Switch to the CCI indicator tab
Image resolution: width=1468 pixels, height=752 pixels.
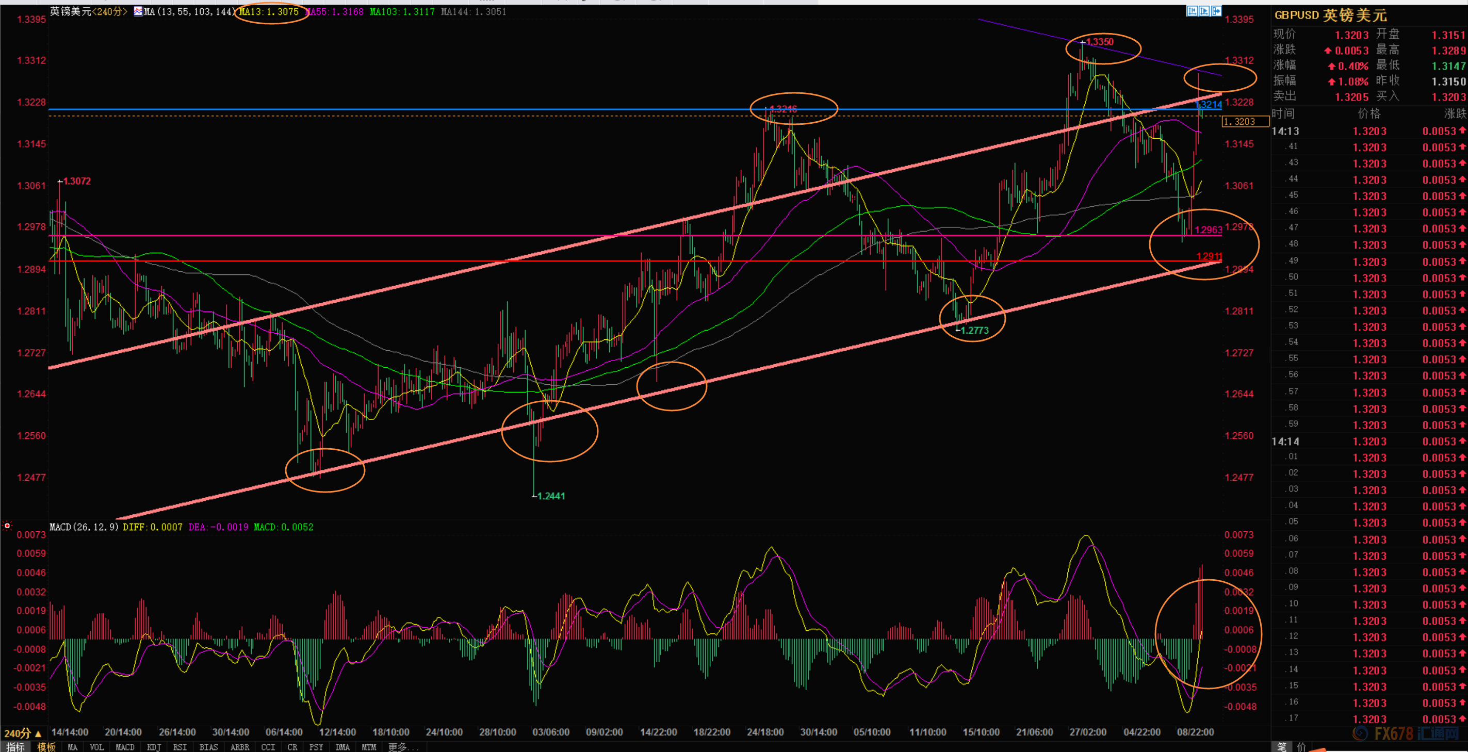click(268, 747)
